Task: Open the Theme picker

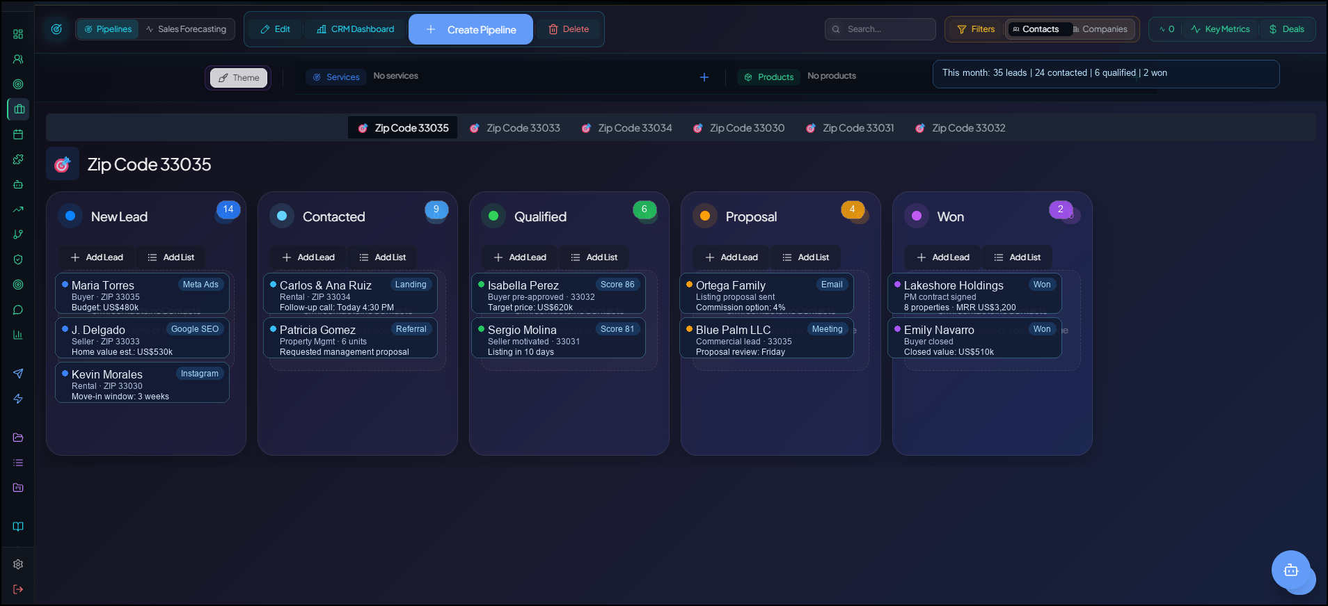Action: (x=239, y=78)
